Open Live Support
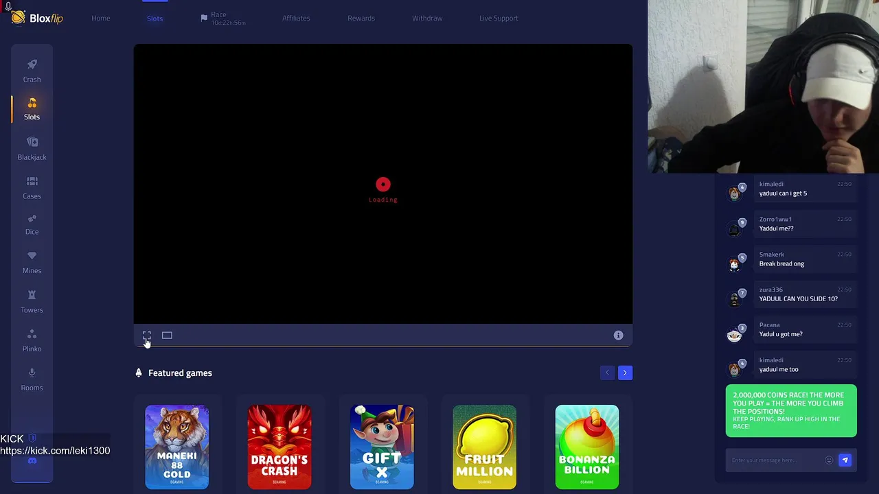Screen dimensions: 879x494 pyautogui.click(x=499, y=18)
